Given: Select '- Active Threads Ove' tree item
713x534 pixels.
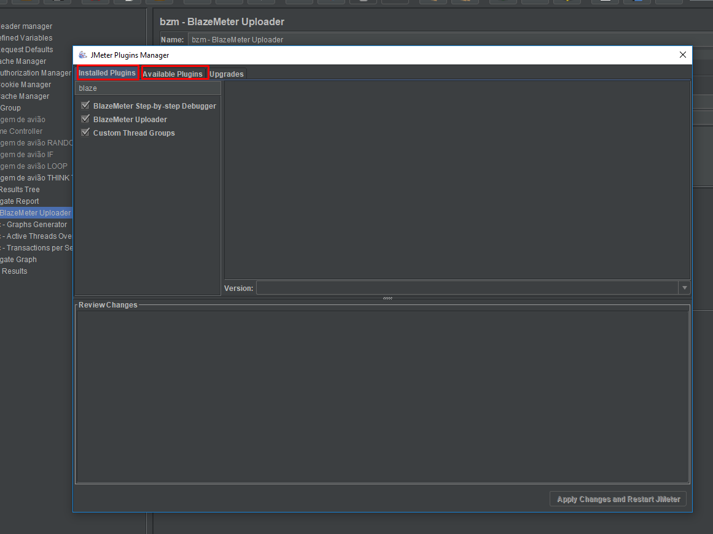Looking at the screenshot, I should tap(36, 236).
